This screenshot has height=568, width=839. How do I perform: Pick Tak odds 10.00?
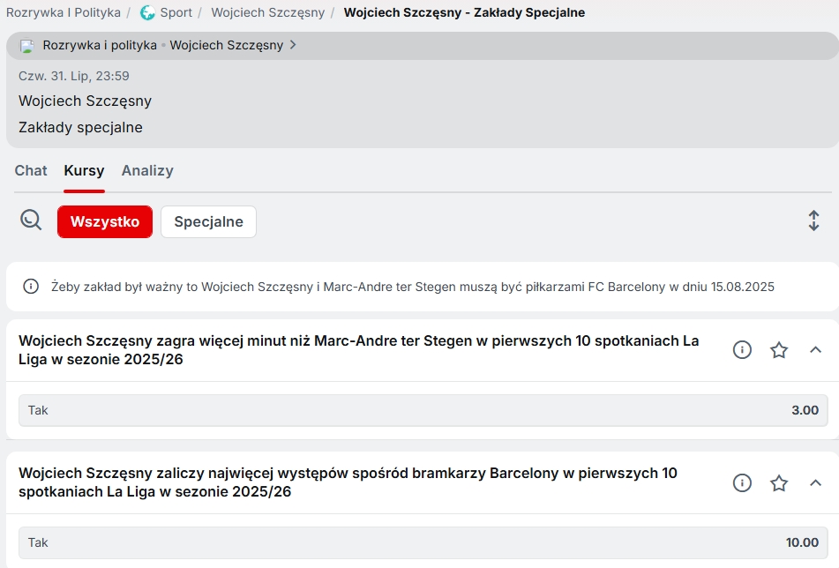coord(423,542)
